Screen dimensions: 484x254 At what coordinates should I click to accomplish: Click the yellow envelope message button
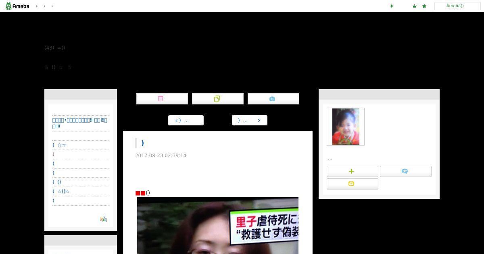pos(353,184)
